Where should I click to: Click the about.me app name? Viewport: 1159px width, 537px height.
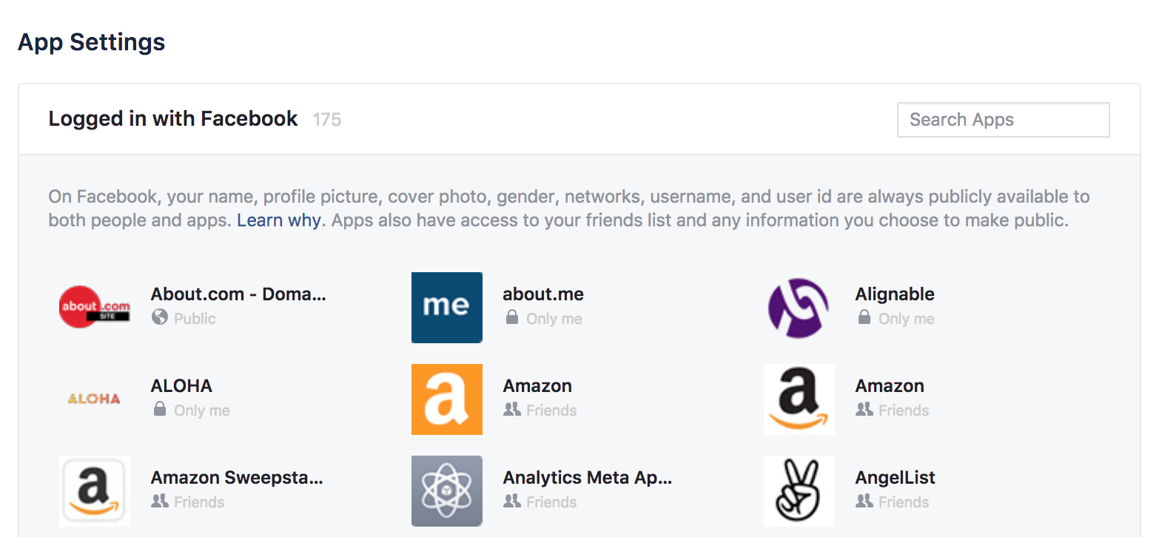click(542, 294)
